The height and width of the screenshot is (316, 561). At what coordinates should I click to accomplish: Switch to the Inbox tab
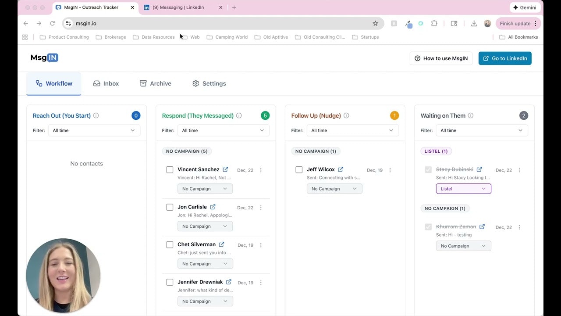[x=106, y=83]
